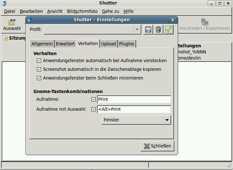
Task: Disable the Aufnahme mit Auswahl checkbox
Action: 93,109
